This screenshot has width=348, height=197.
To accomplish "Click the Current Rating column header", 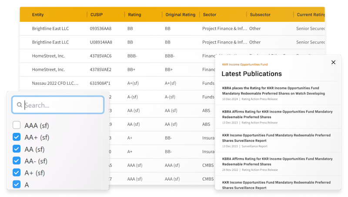I will tap(311, 15).
